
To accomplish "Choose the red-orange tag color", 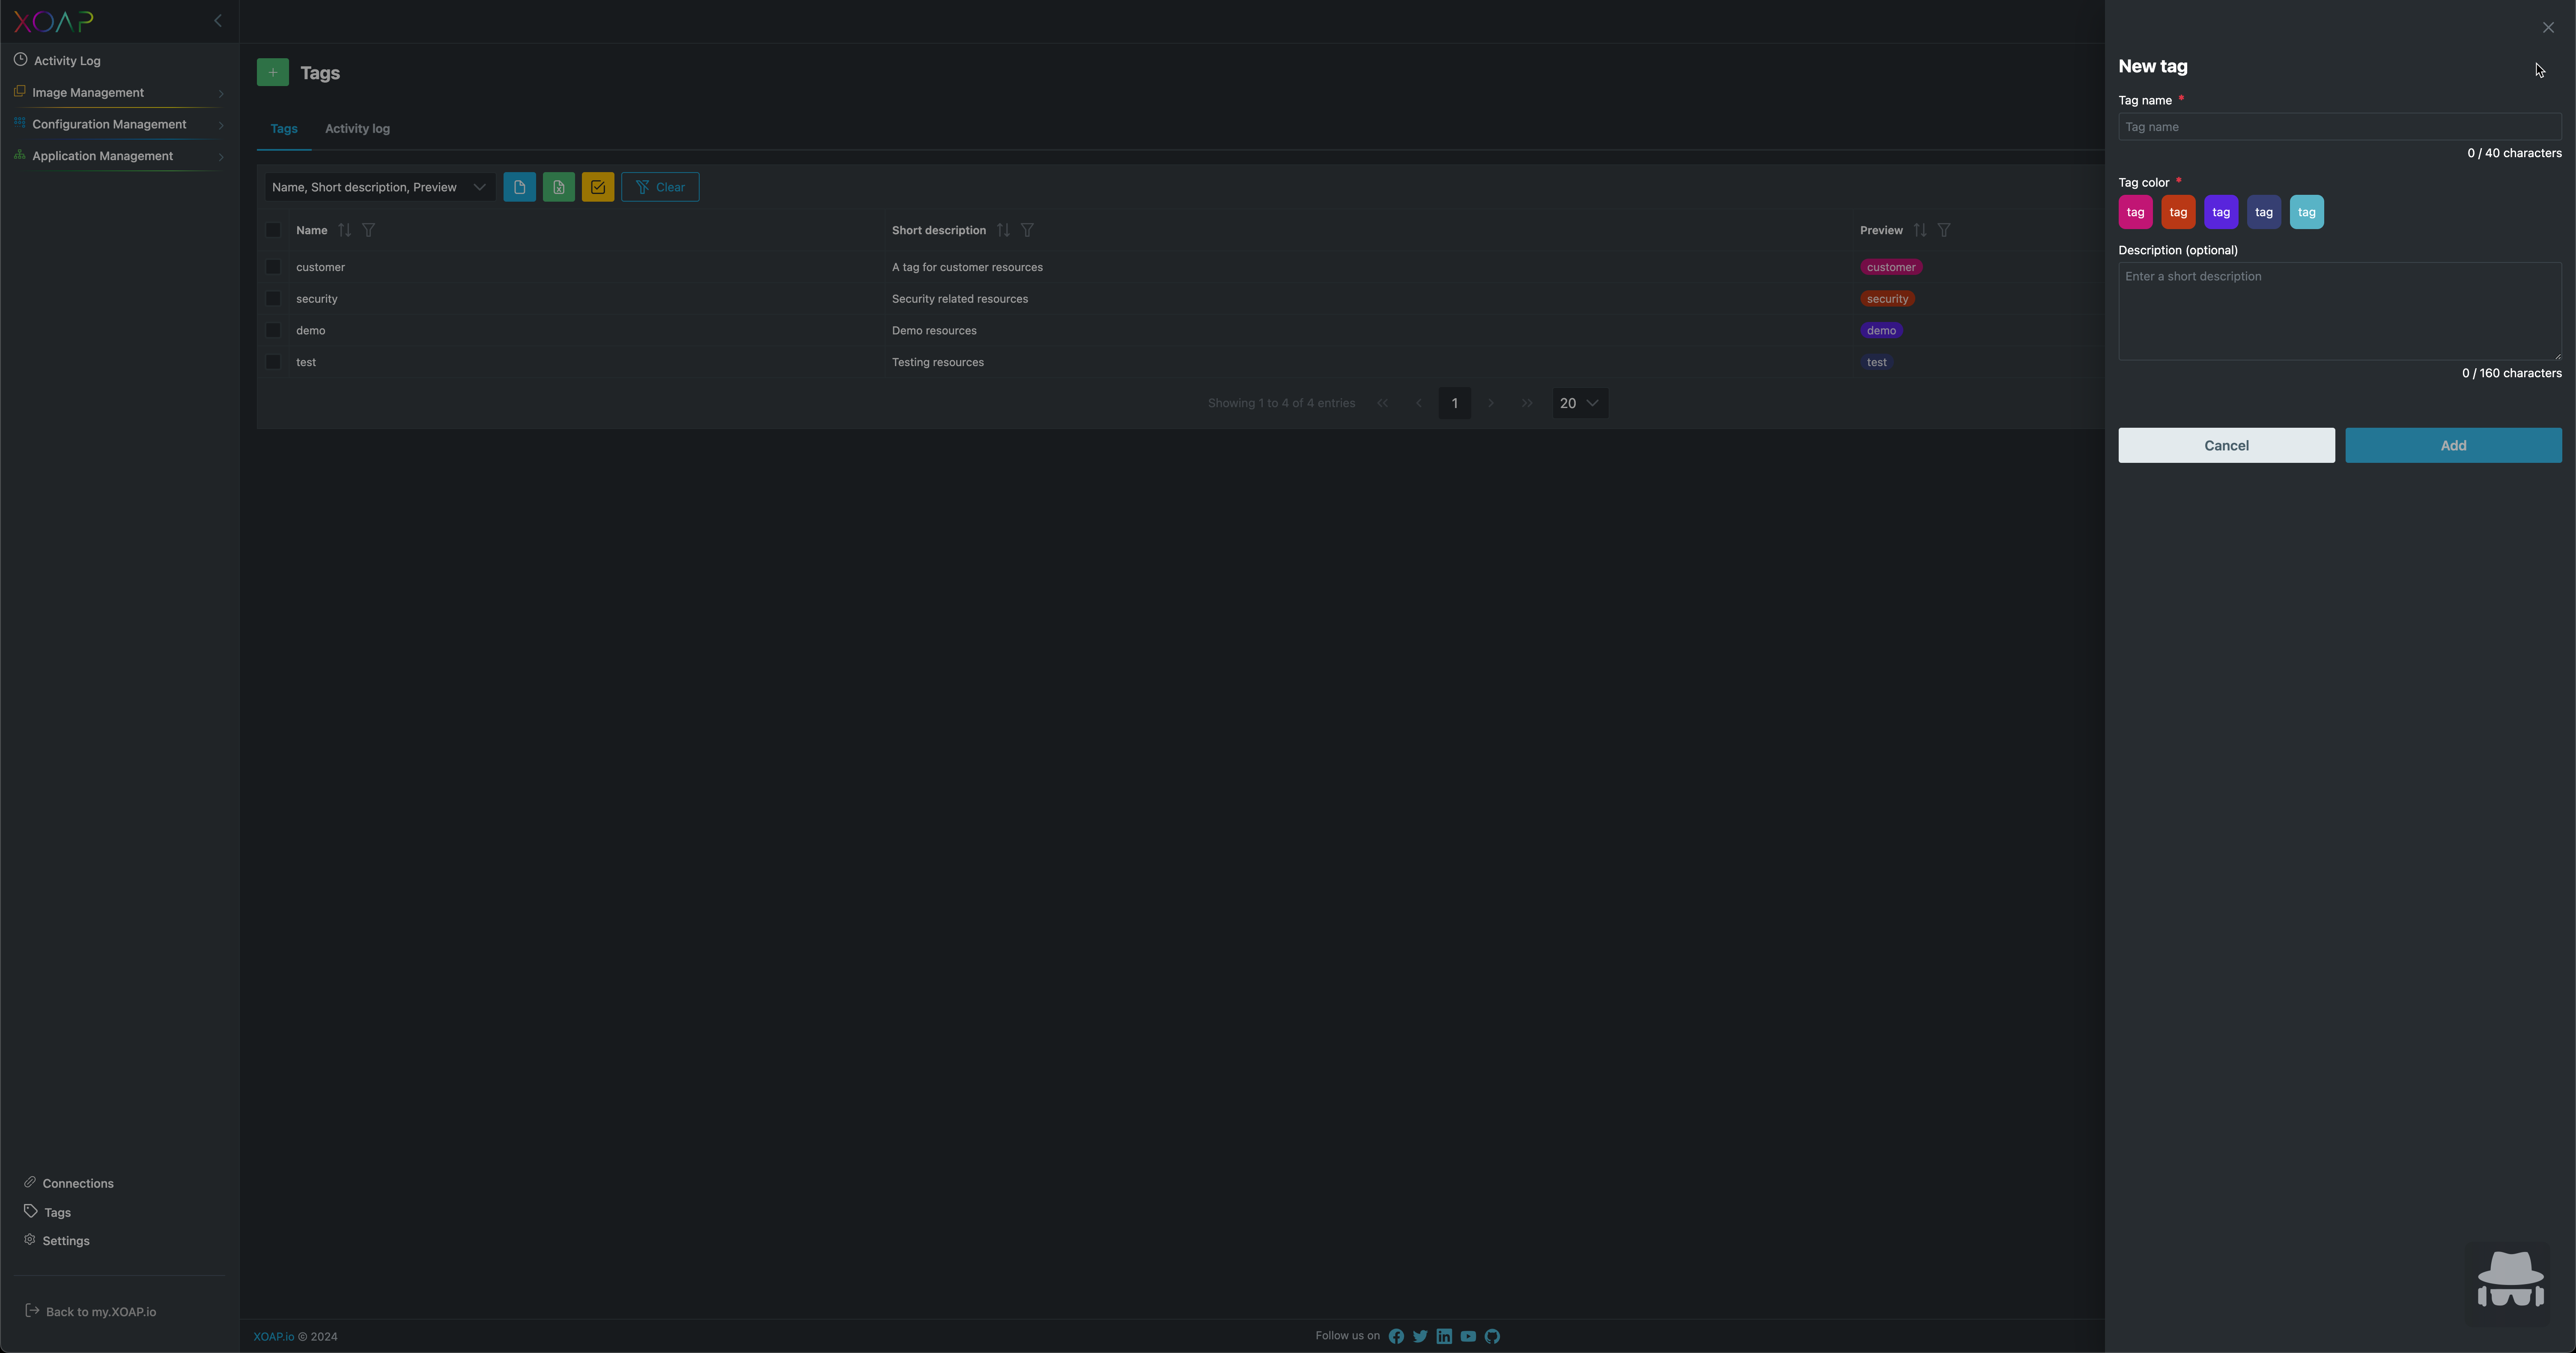I will pos(2178,212).
